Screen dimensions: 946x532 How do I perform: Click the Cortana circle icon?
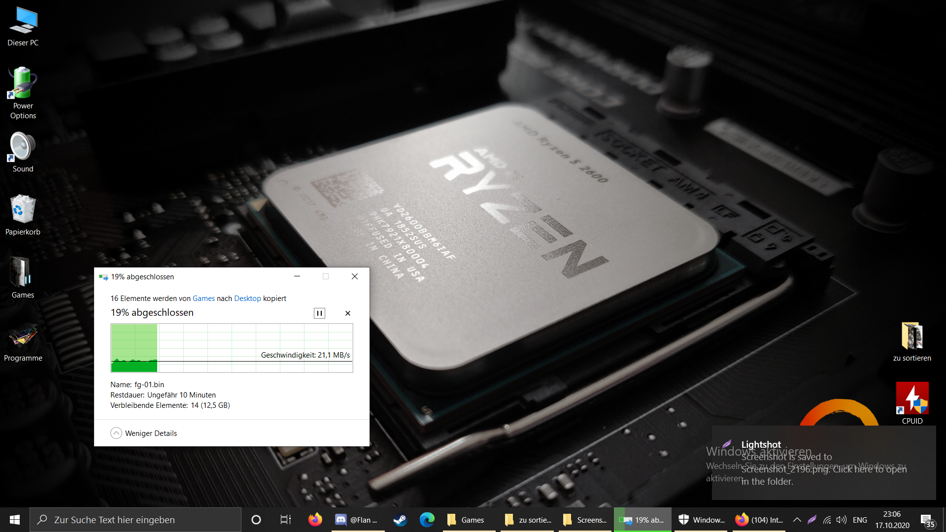pyautogui.click(x=256, y=520)
